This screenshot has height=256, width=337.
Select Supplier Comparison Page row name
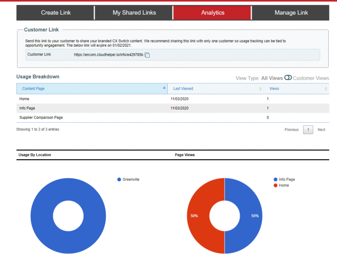pos(41,117)
